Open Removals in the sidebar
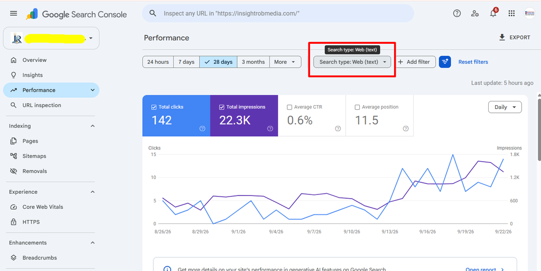Image resolution: width=541 pixels, height=271 pixels. tap(51, 171)
